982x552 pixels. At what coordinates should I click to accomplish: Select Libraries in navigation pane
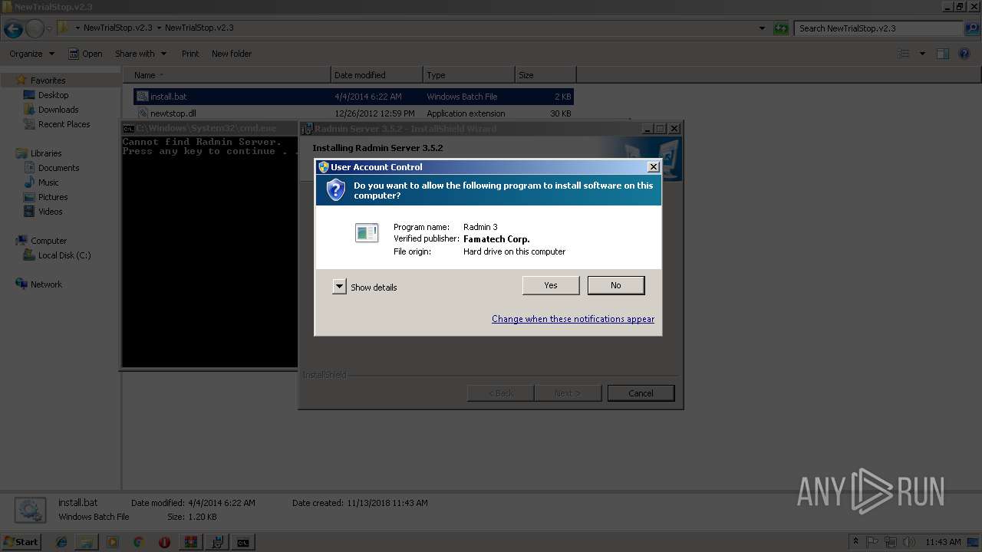(x=46, y=153)
